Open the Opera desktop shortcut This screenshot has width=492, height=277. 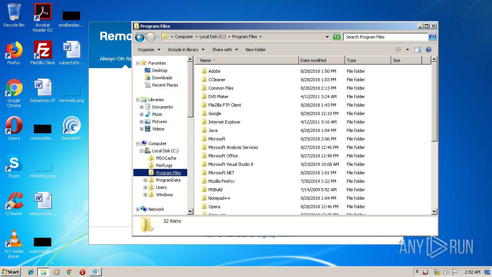coord(14,128)
